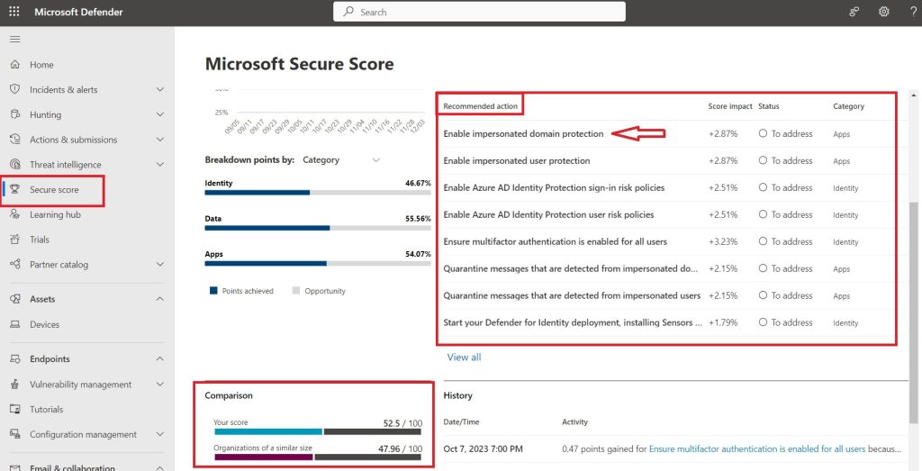Click the Learning hub icon

point(15,214)
